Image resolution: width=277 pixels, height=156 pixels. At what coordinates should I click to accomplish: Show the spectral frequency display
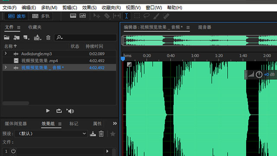[73, 16]
